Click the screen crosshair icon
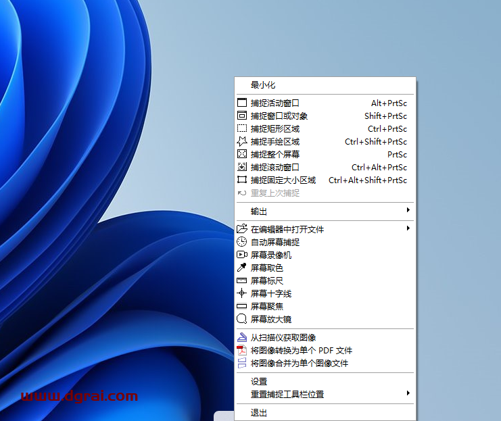The height and width of the screenshot is (421, 501). tap(242, 293)
